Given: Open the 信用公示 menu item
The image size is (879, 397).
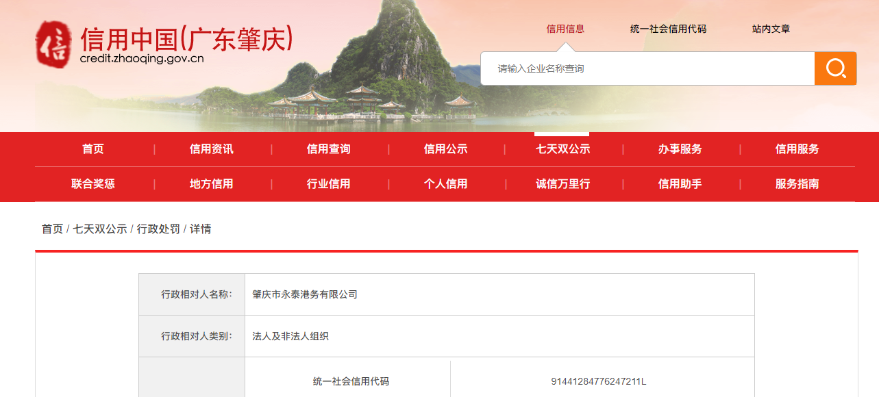Looking at the screenshot, I should (x=446, y=149).
